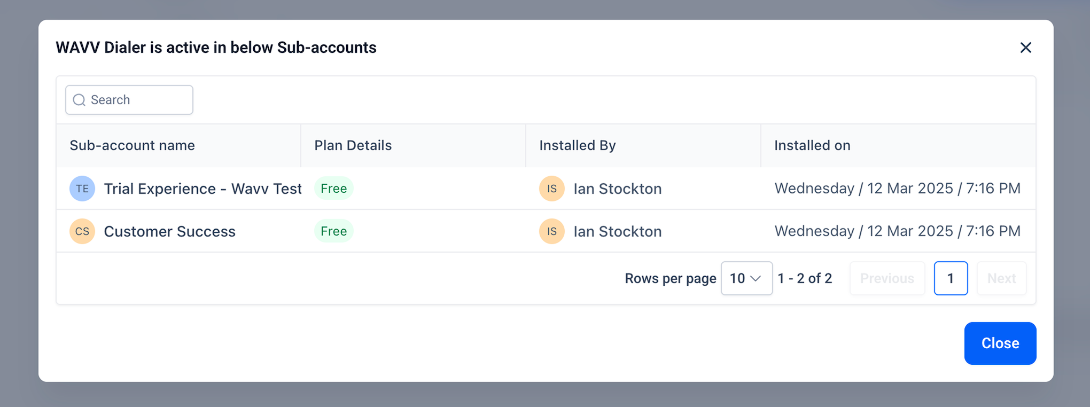Click the Free badge for Customer Success

click(334, 231)
